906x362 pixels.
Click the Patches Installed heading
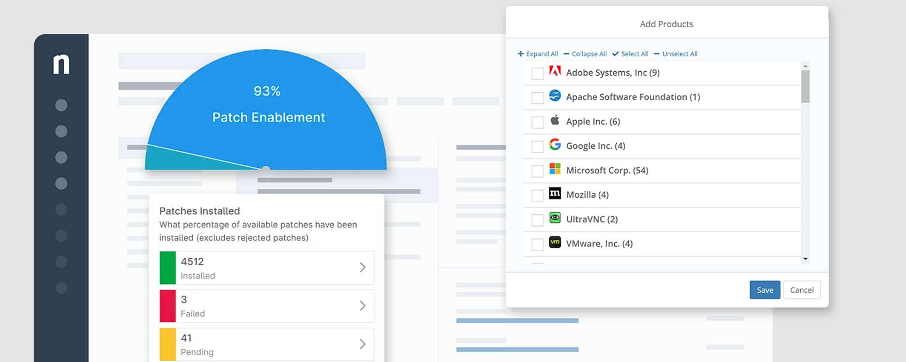click(x=200, y=211)
